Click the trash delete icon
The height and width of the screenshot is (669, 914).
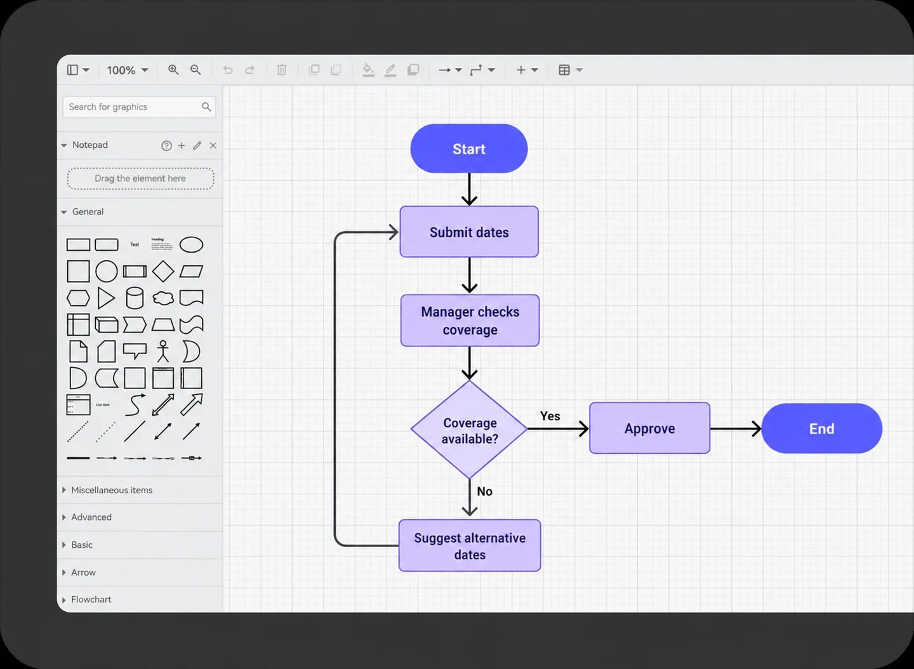pyautogui.click(x=282, y=70)
